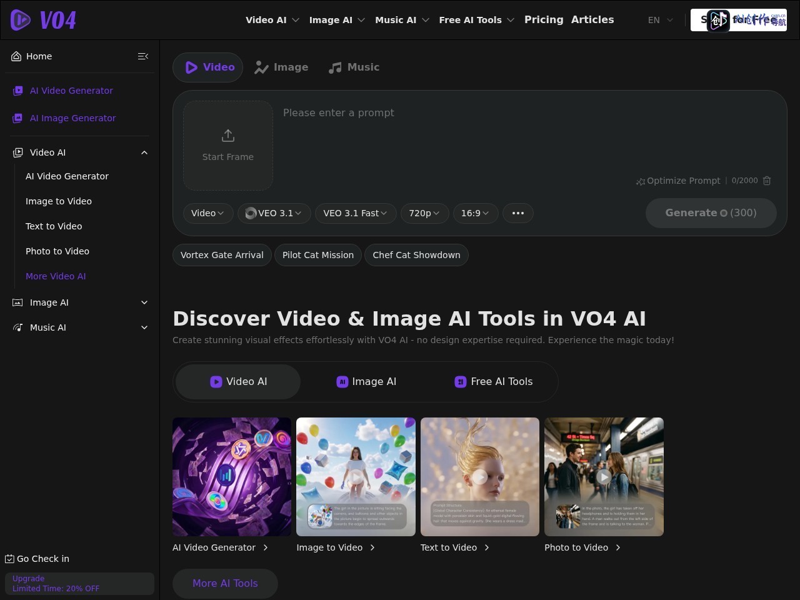
Task: Click arrow next to Photo to Video card
Action: [618, 547]
